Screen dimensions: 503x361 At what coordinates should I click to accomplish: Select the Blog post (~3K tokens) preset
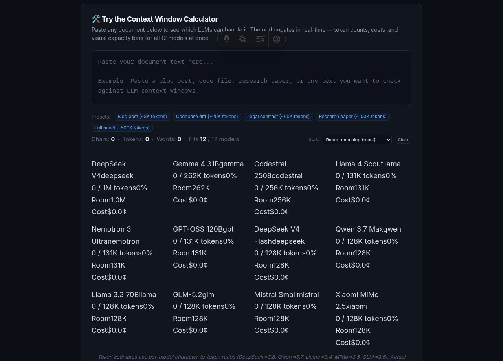pyautogui.click(x=142, y=117)
